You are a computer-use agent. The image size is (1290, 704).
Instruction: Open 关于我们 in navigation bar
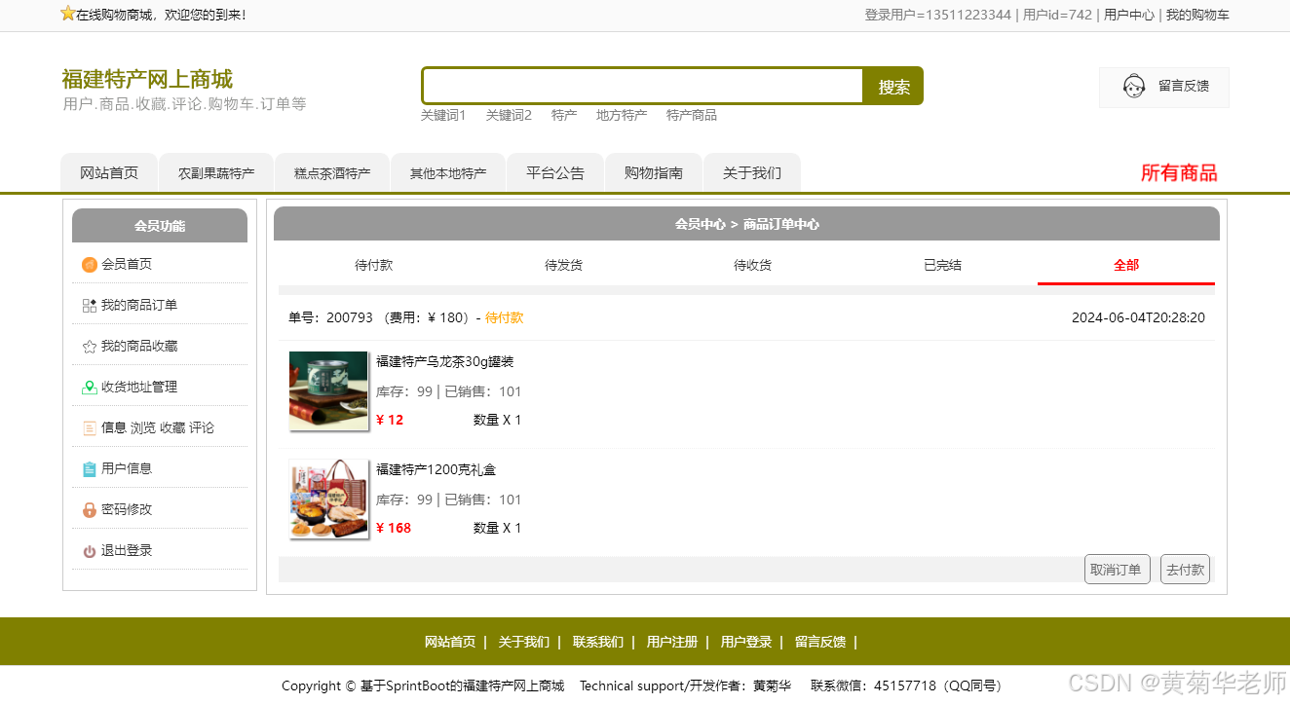752,173
